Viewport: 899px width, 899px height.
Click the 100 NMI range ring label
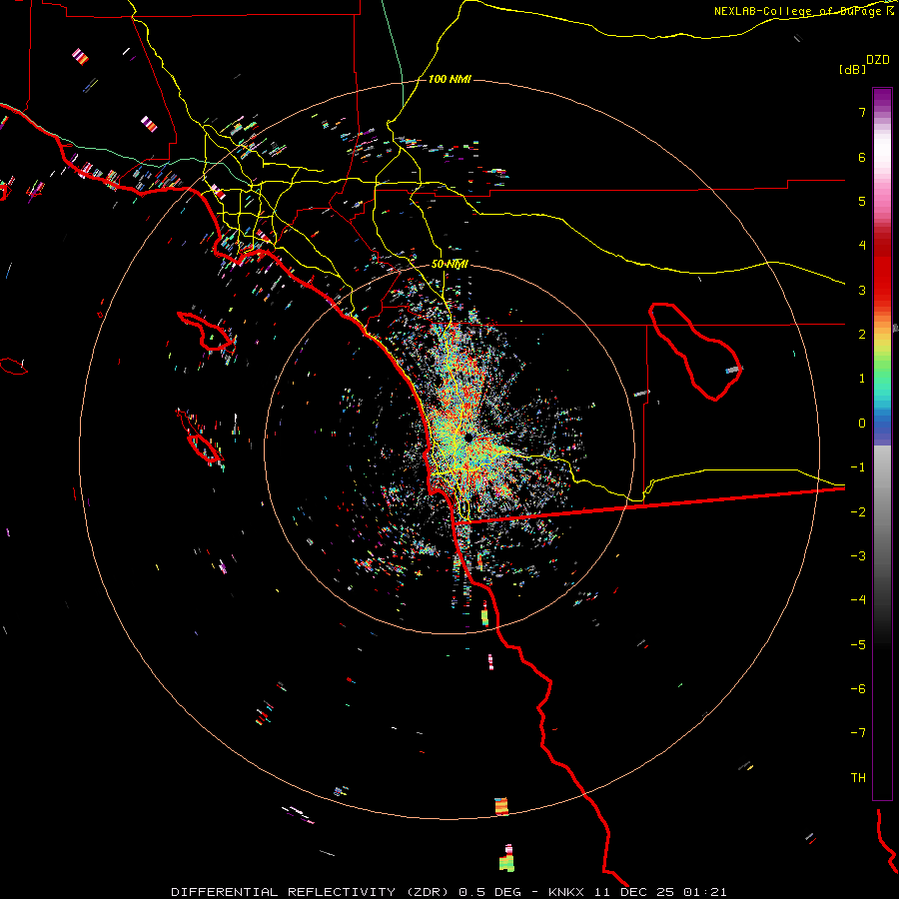[449, 79]
